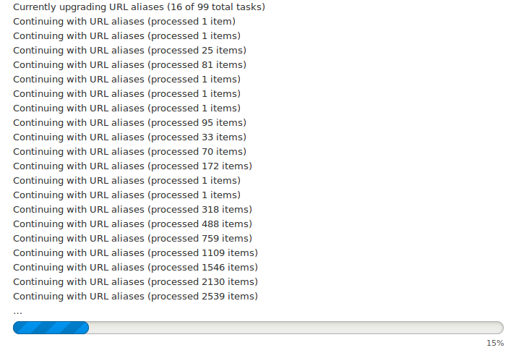Image resolution: width=511 pixels, height=353 pixels.
Task: Select the 'processed 81 items' log line
Action: click(129, 65)
